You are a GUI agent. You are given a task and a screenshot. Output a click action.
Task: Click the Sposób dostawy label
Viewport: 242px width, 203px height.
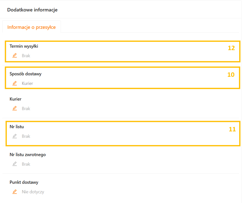[26, 74]
